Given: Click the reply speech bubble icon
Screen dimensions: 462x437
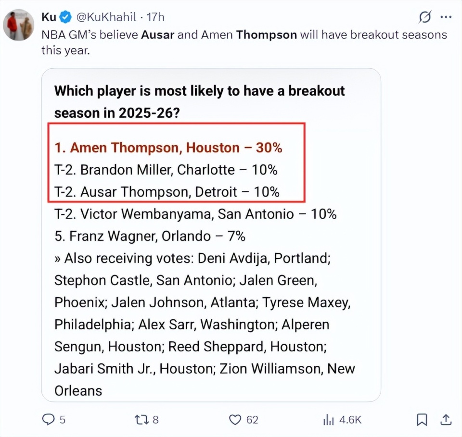Looking at the screenshot, I should [49, 420].
